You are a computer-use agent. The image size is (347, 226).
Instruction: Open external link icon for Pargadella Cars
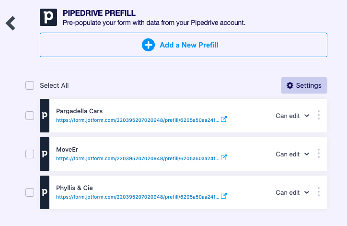pyautogui.click(x=223, y=119)
